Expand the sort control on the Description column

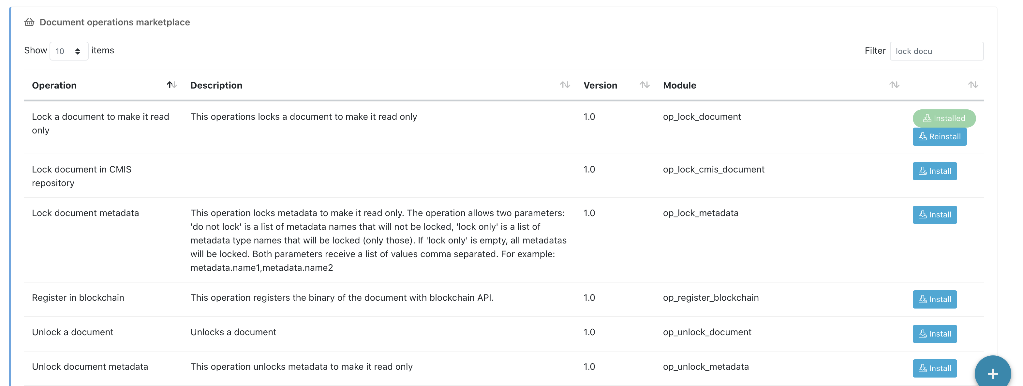(565, 85)
